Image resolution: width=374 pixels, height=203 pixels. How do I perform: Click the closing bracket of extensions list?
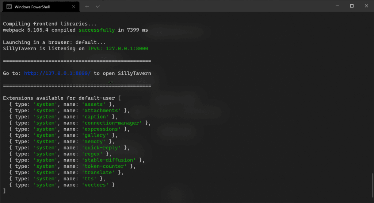[x=4, y=191]
